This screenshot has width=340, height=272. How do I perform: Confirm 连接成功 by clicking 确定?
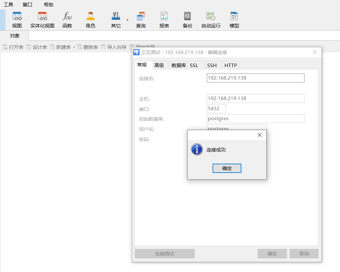click(227, 168)
